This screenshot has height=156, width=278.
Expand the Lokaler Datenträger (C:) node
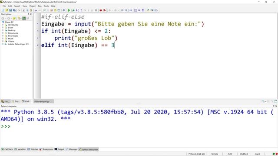point(3,44)
